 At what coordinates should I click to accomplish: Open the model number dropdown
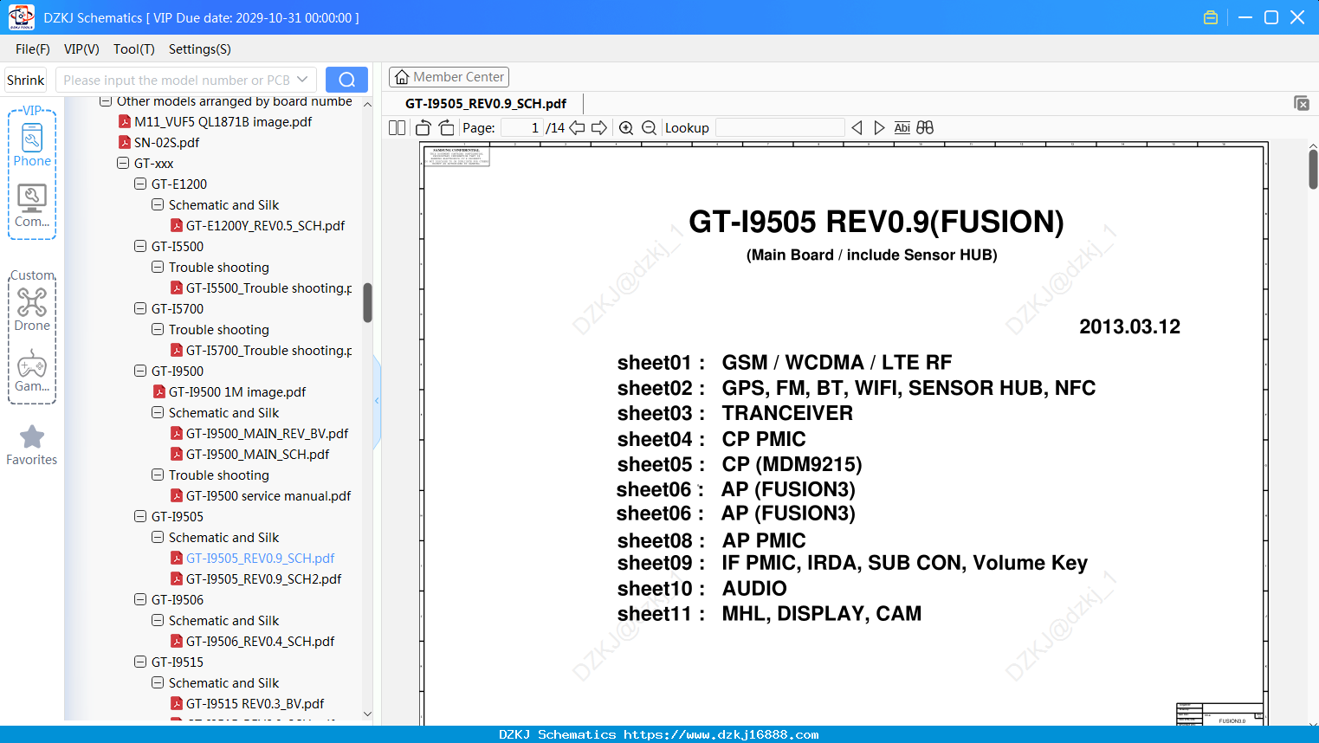point(302,80)
